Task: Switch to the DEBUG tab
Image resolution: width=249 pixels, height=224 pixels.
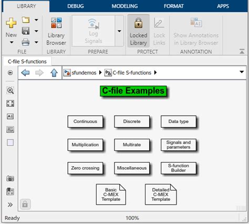Action: click(x=76, y=6)
